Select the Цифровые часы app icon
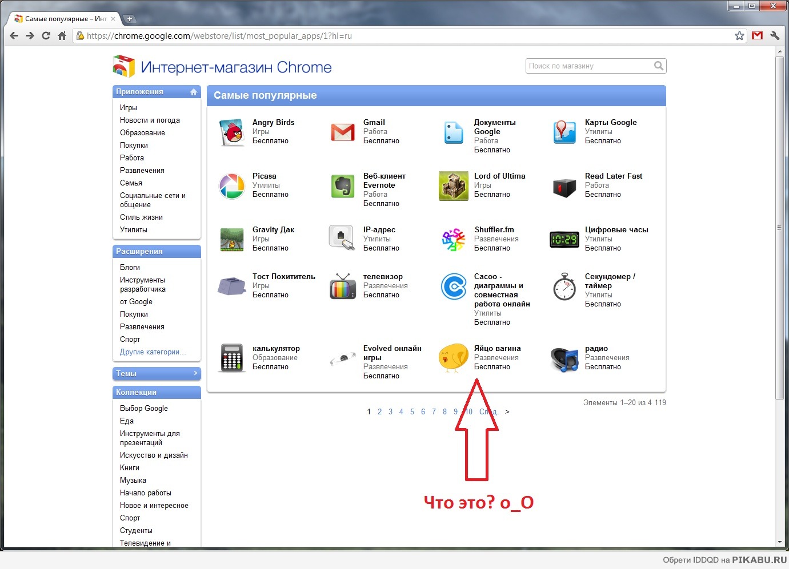Viewport: 789px width, 569px height. pos(564,239)
